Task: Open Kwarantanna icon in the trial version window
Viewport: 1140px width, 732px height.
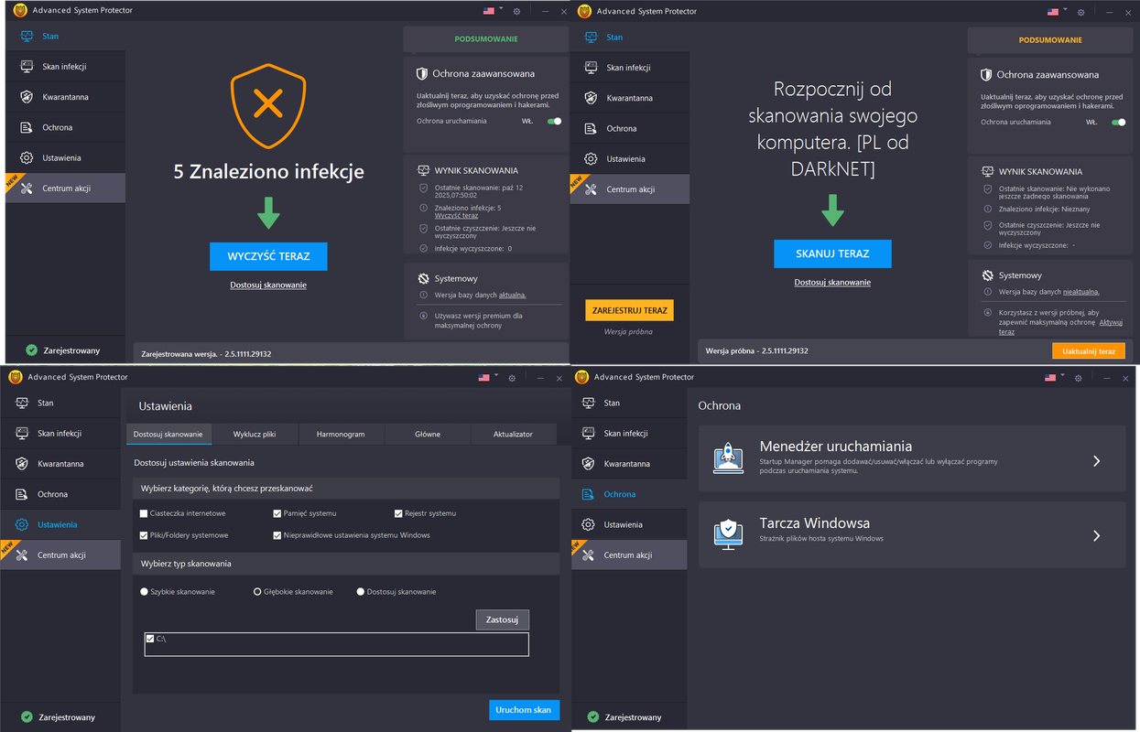Action: coord(591,98)
